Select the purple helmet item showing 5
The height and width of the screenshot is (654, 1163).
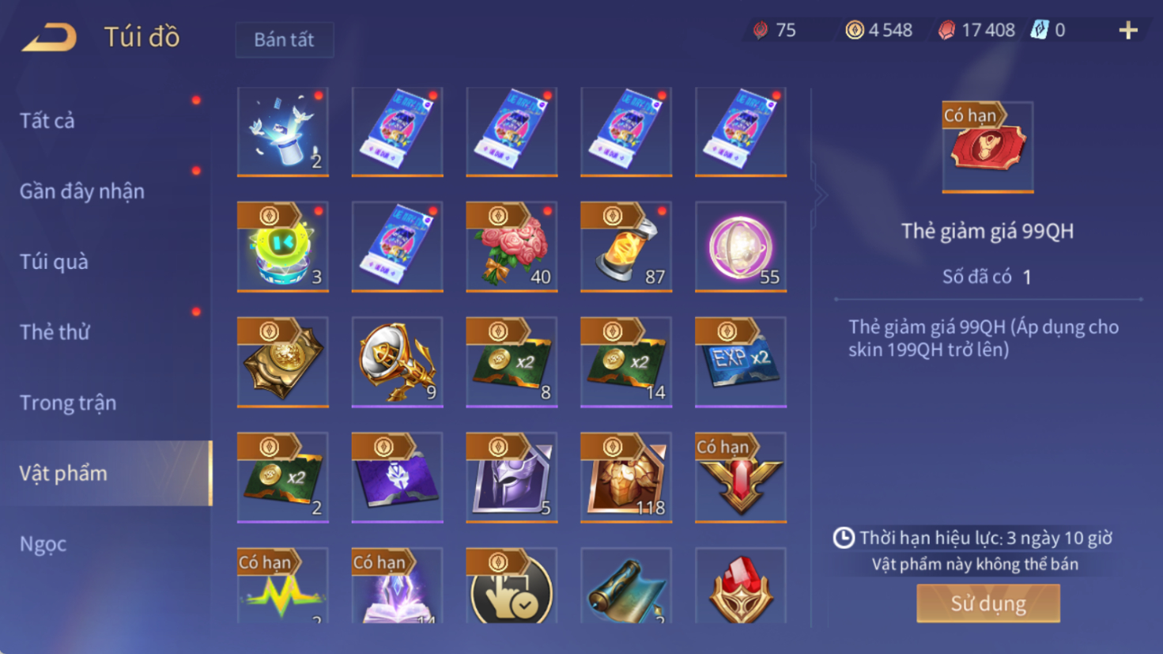[x=512, y=478]
